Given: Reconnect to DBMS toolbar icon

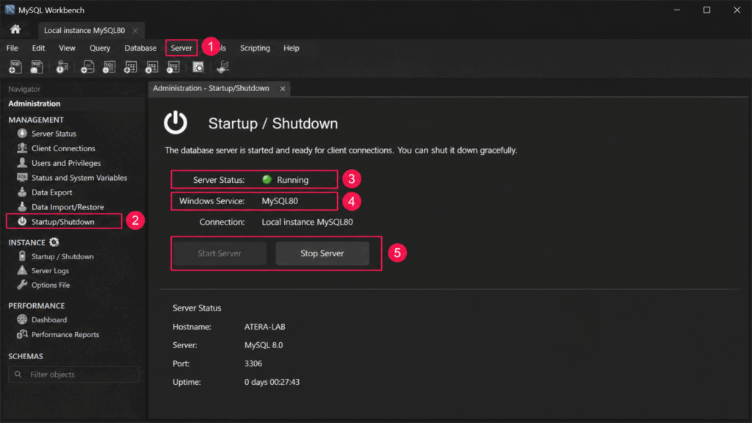Looking at the screenshot, I should [x=223, y=67].
